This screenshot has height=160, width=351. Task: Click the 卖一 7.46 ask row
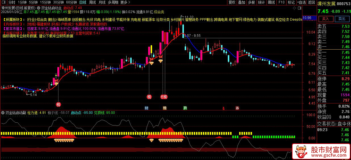pos(334,46)
